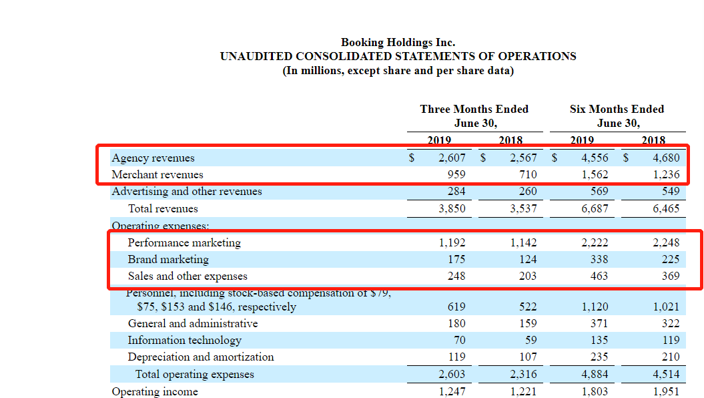
Task: Click General and administrative value 180
Action: coord(456,324)
